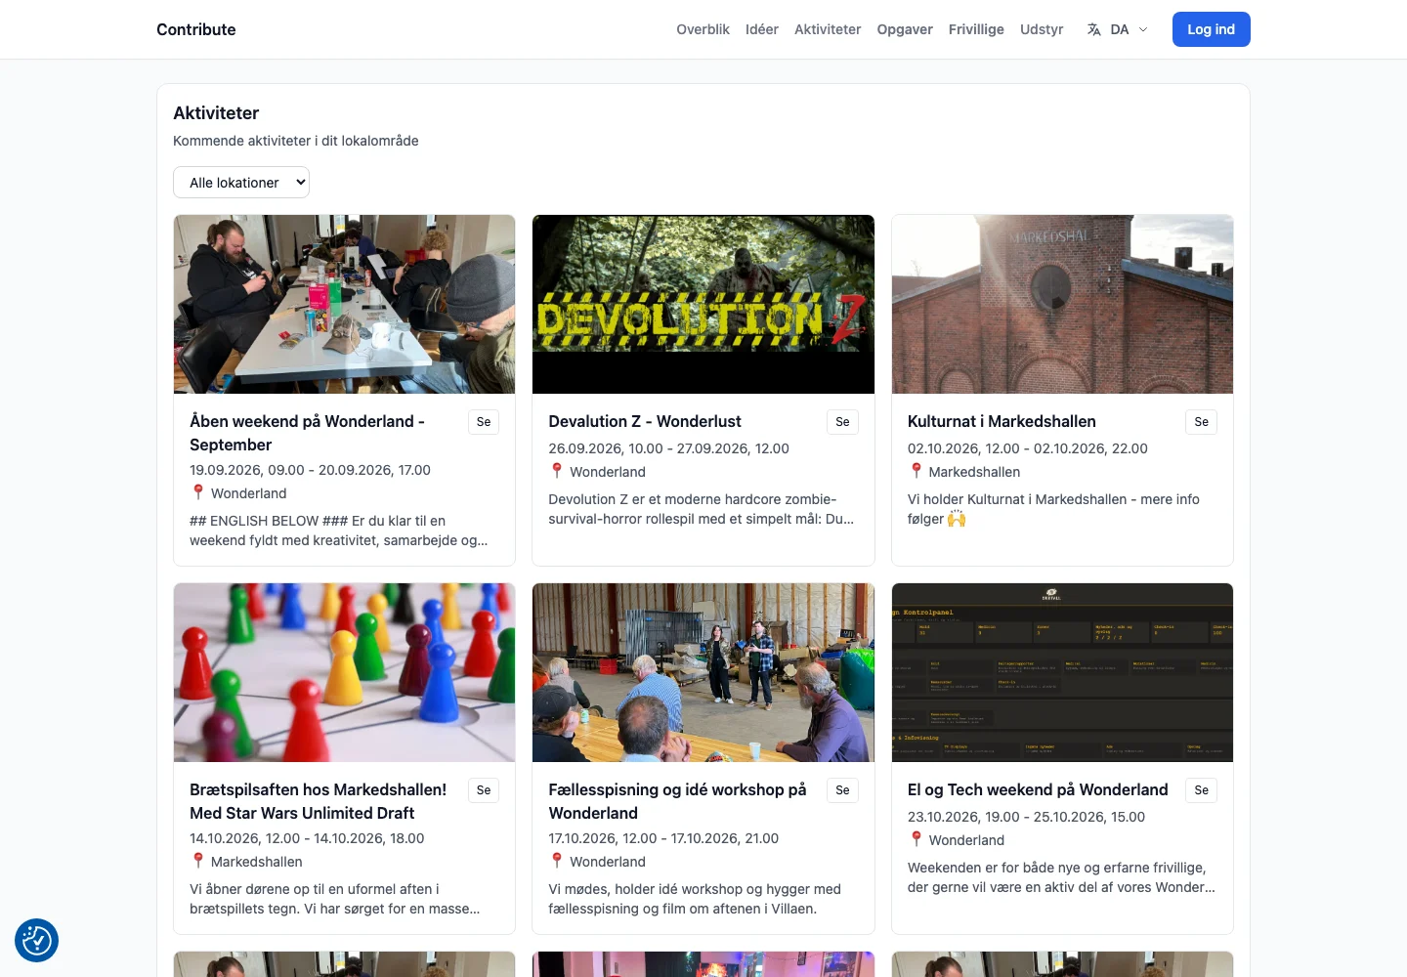Click date 19.09.2026, 09.00 - 20.09.2026, 17.00
The image size is (1407, 977).
310,470
